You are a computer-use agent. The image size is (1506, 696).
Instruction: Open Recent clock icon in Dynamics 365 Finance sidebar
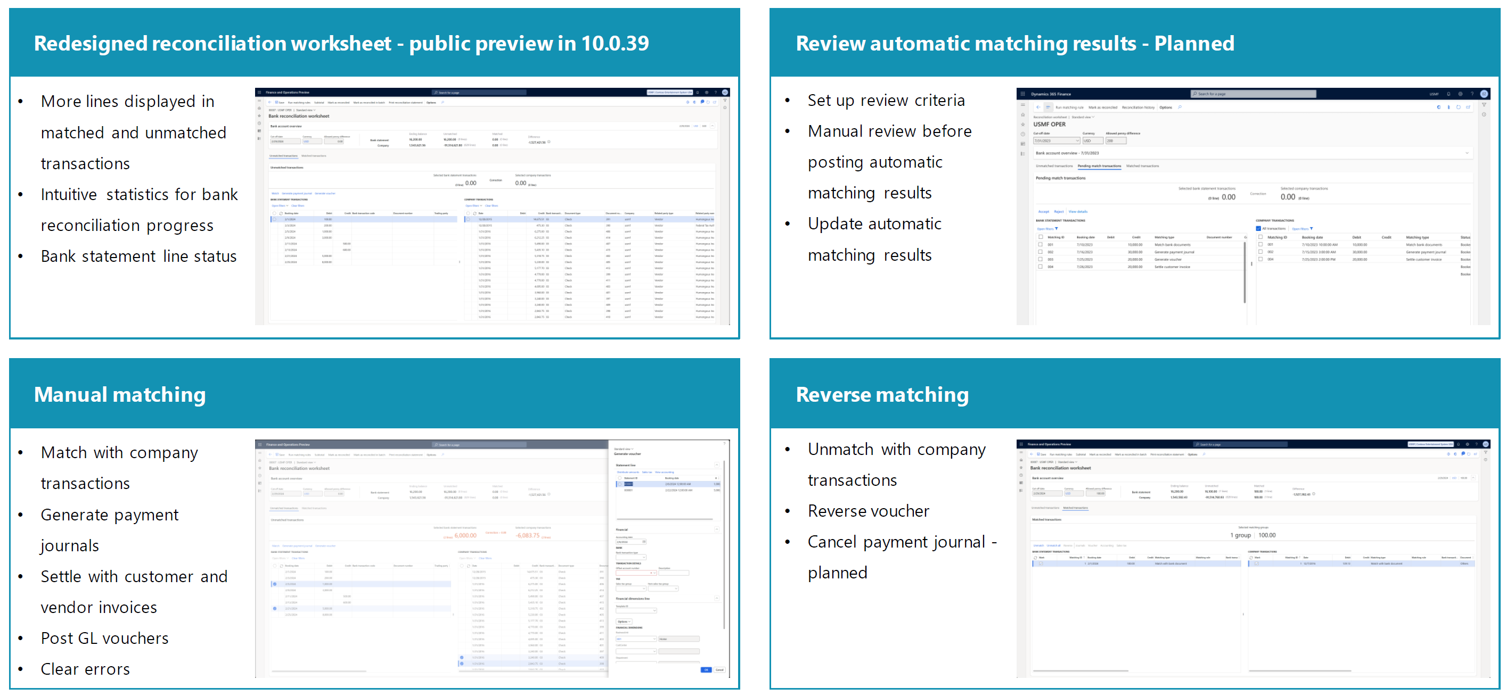pyautogui.click(x=1022, y=134)
